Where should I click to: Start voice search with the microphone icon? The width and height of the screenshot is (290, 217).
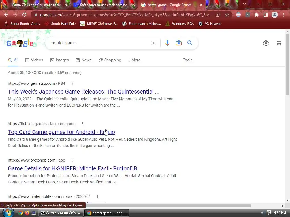point(167,43)
